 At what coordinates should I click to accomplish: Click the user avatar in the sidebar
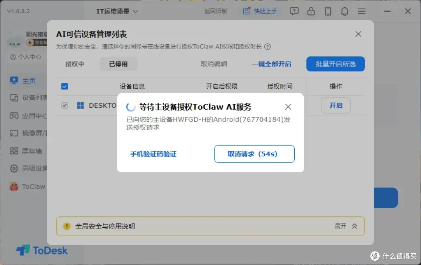pyautogui.click(x=14, y=39)
